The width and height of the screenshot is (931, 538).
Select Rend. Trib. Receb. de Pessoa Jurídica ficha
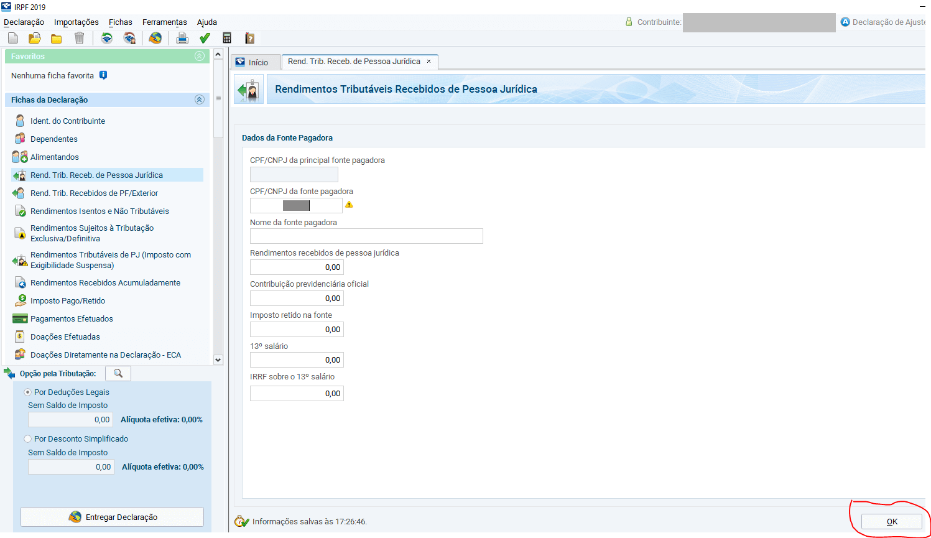(x=107, y=175)
